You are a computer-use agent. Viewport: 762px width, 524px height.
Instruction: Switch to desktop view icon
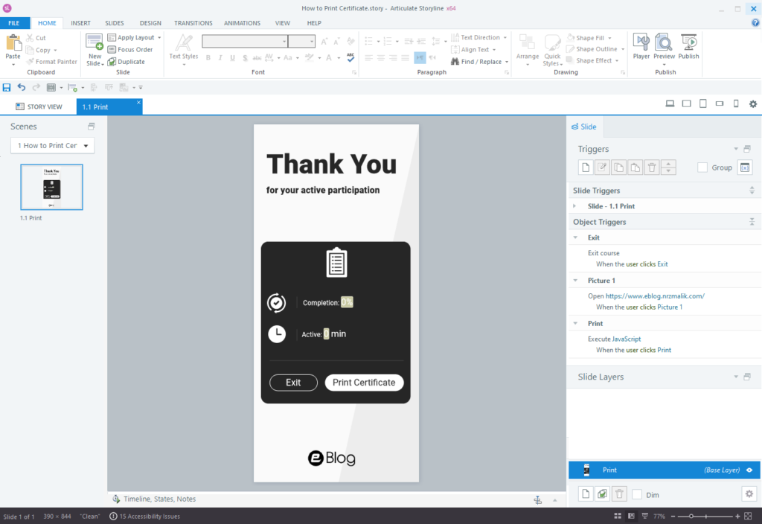click(x=670, y=103)
